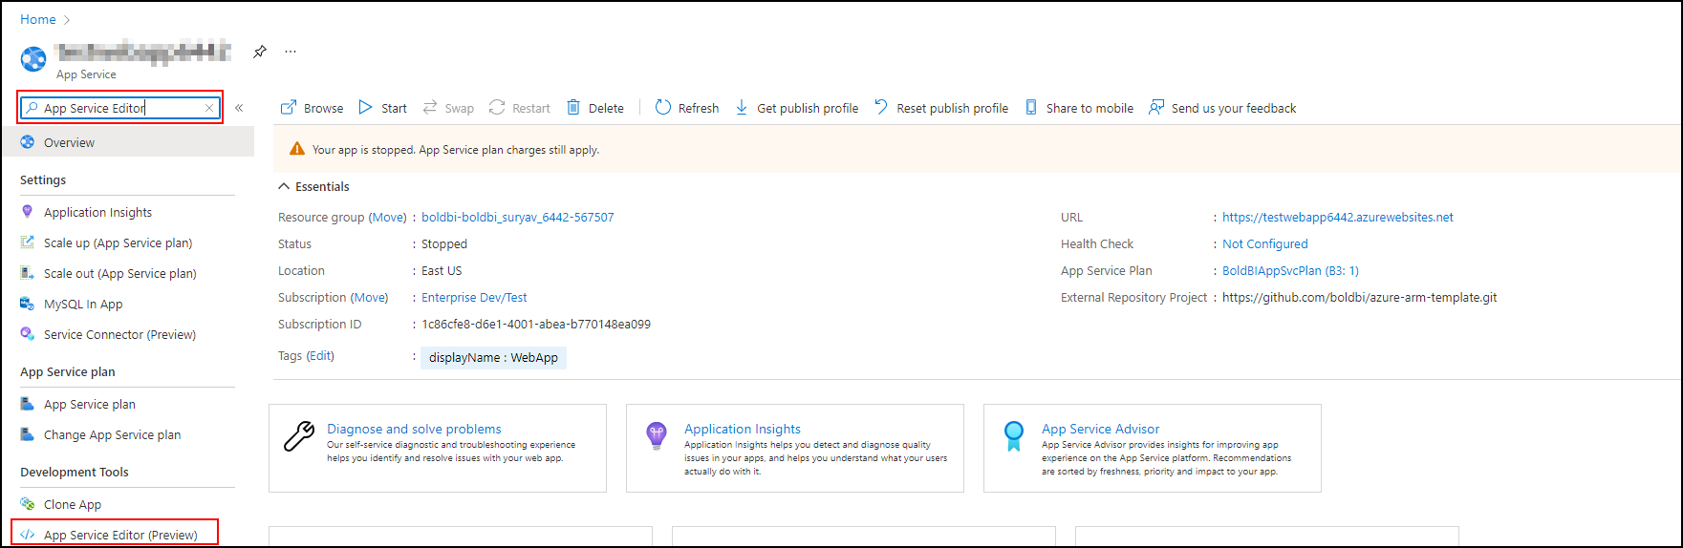Go to Home breadcrumb
1683x548 pixels.
(x=38, y=19)
